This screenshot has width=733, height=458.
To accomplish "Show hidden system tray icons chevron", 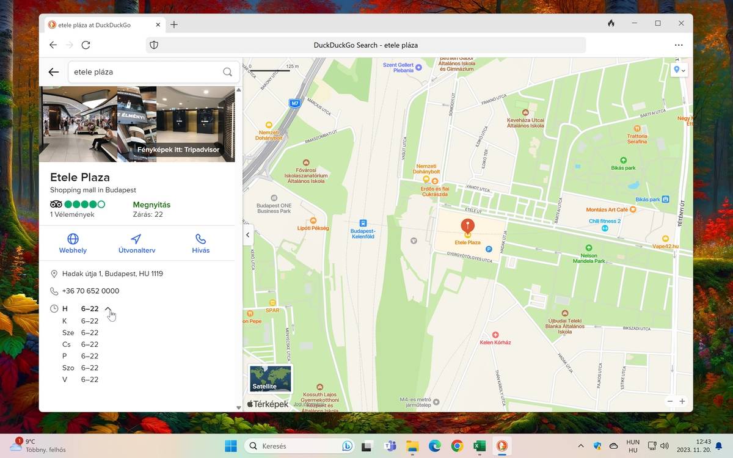I will tap(580, 446).
